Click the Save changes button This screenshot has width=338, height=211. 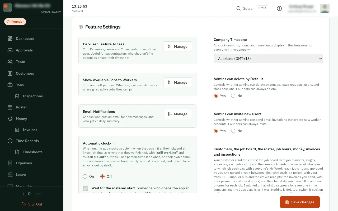coord(300,202)
